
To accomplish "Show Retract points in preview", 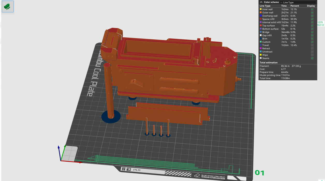I will point(312,48).
